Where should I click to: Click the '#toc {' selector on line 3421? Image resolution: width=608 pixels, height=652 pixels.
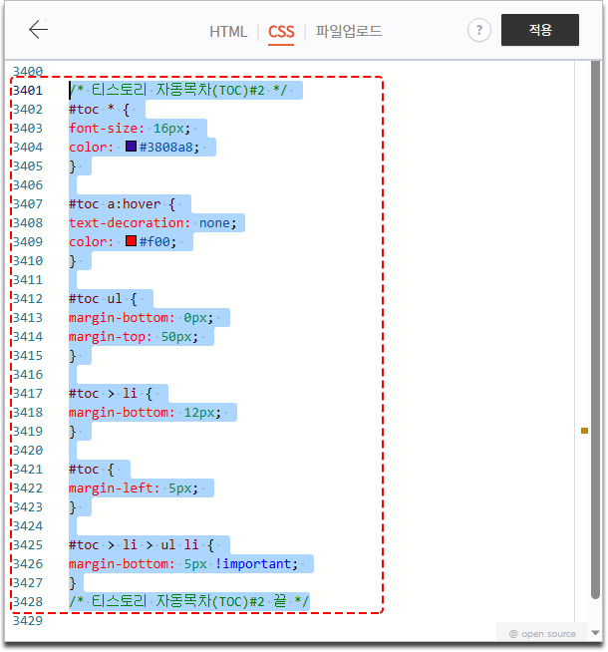[92, 470]
